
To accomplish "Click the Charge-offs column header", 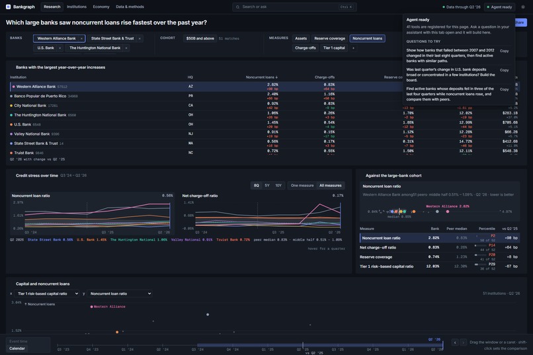I will click(324, 77).
